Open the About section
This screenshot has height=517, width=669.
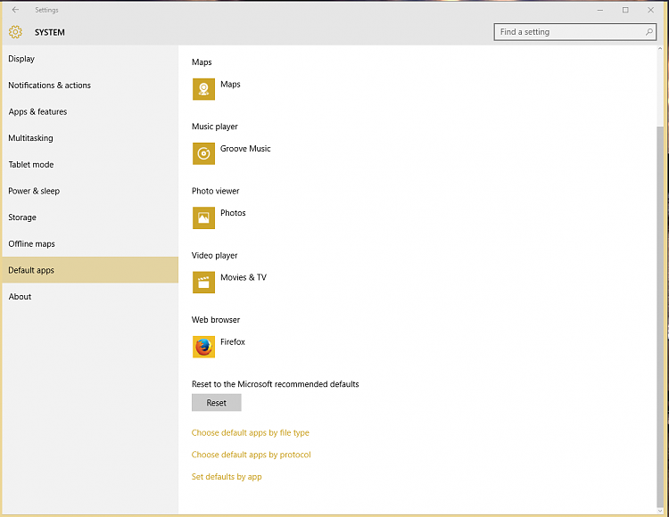[x=90, y=297]
